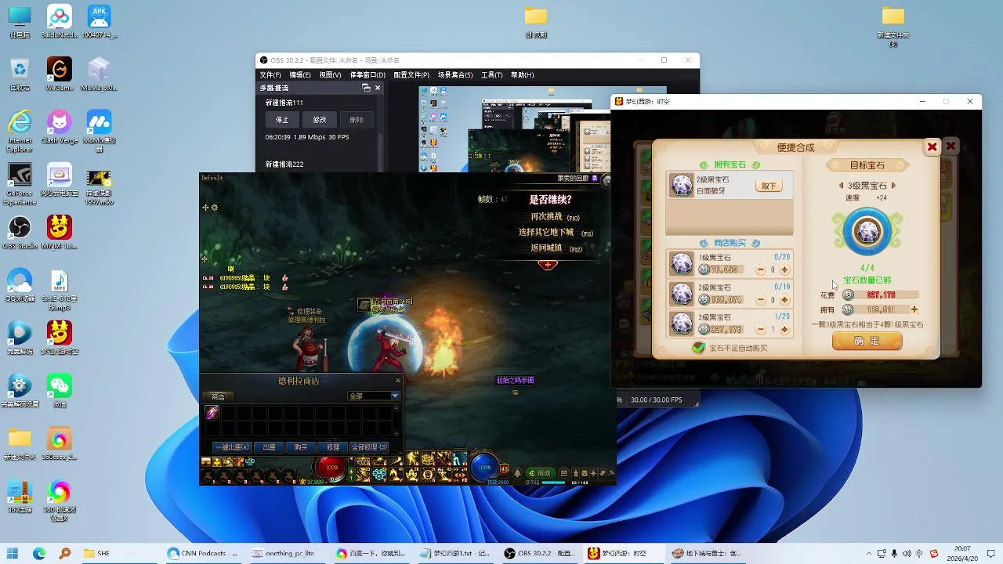The height and width of the screenshot is (564, 1003).
Task: Select the purple item in the shop grid
Action: (212, 412)
